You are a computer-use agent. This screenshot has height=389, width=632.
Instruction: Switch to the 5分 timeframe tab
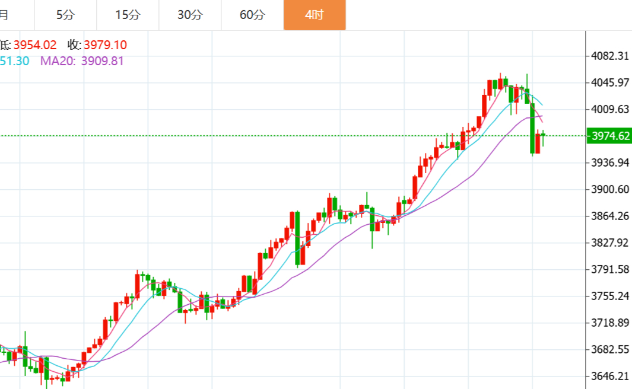pos(65,15)
